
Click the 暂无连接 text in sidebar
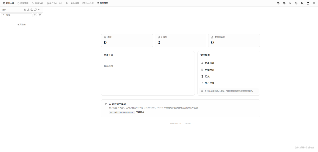[x=21, y=24]
